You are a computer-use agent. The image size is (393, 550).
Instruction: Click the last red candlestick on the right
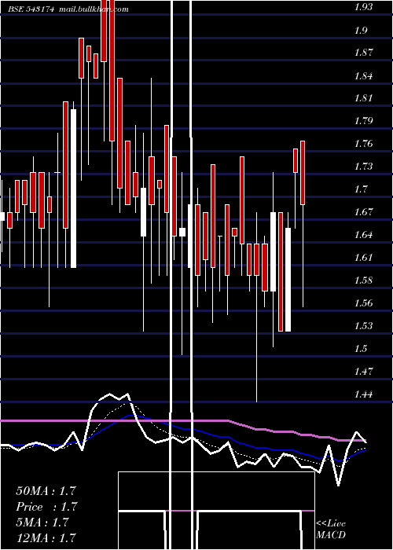pos(303,173)
